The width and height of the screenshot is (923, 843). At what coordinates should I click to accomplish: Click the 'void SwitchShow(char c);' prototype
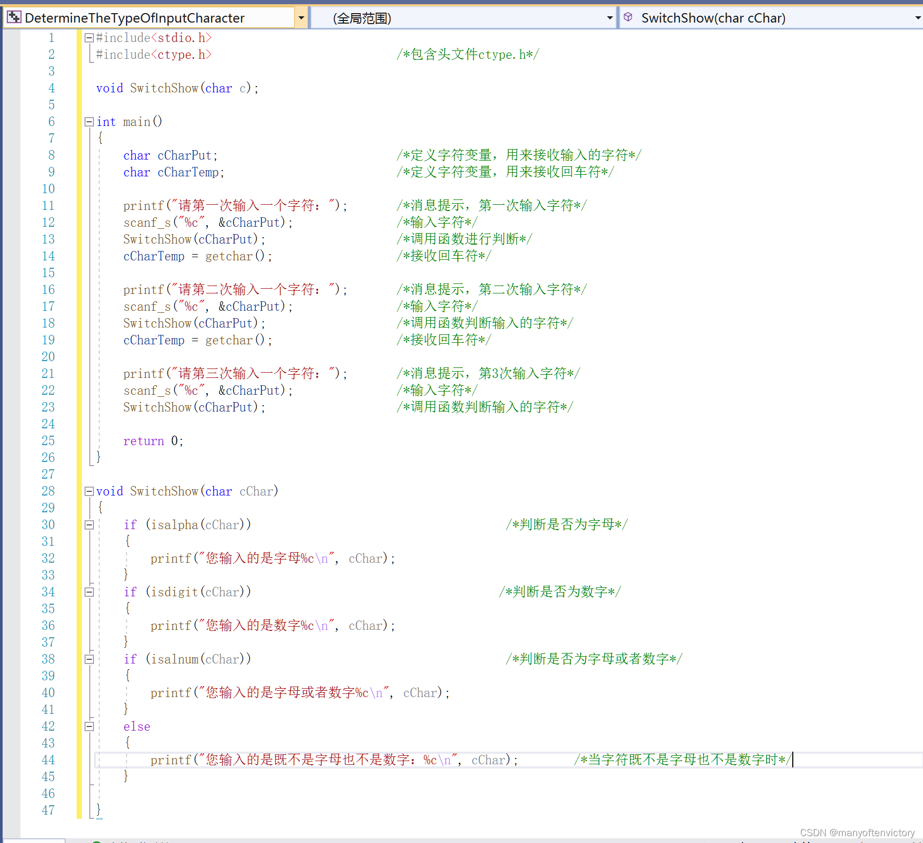(x=177, y=88)
